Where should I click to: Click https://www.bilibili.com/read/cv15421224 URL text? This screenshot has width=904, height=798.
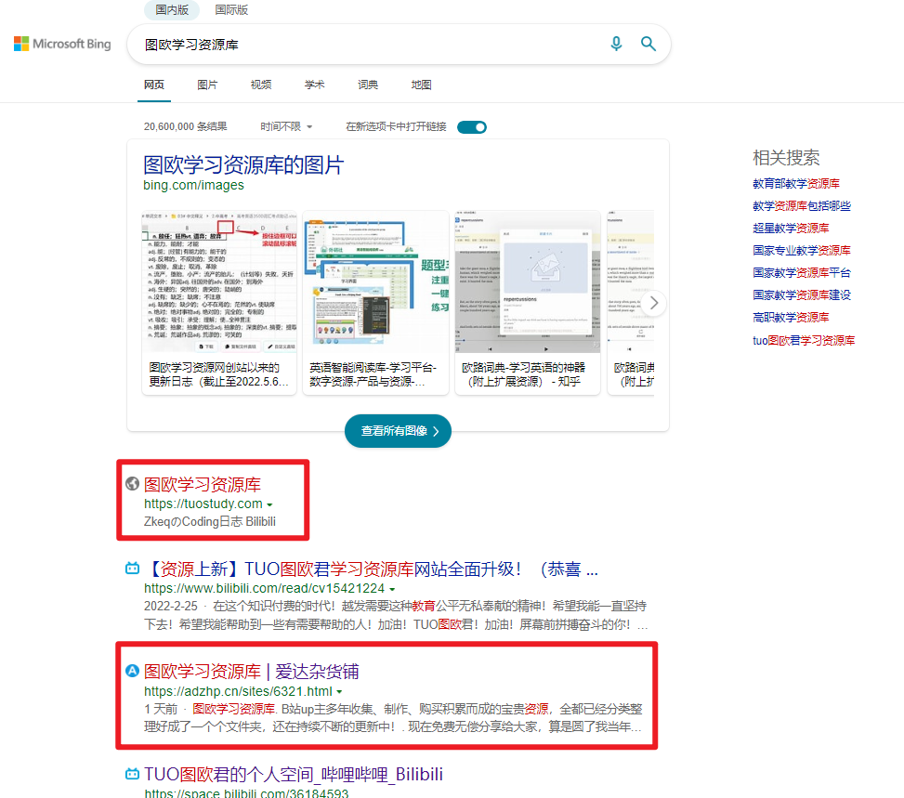click(264, 589)
